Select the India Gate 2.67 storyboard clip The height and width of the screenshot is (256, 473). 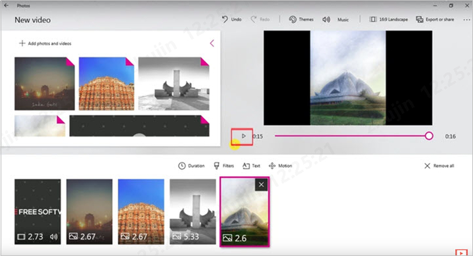(x=89, y=212)
